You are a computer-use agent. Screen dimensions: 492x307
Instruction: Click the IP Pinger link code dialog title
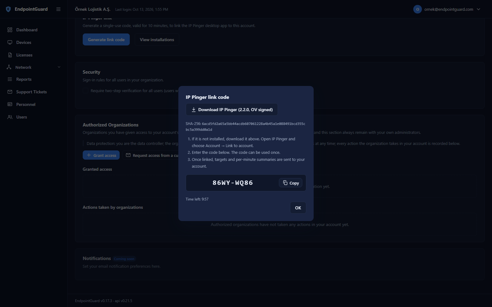[207, 97]
